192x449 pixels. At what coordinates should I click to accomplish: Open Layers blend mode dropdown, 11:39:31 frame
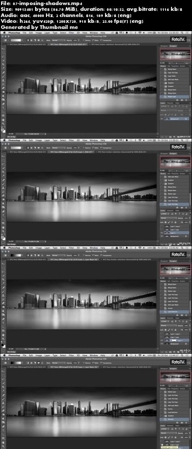[x=168, y=218]
